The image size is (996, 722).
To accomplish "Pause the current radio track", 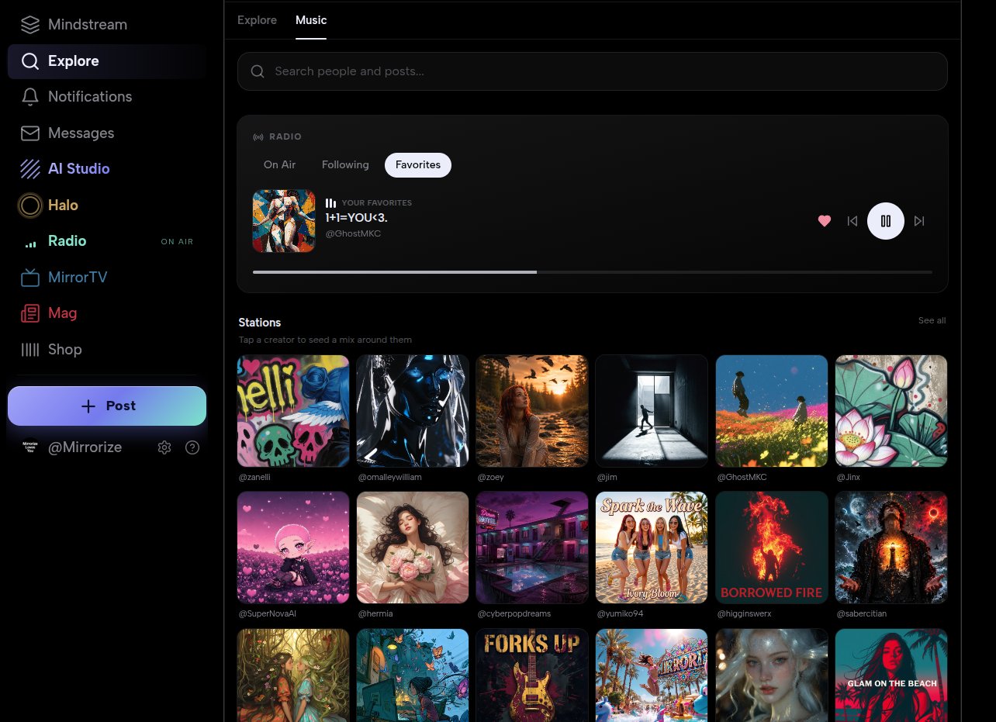I will [886, 221].
